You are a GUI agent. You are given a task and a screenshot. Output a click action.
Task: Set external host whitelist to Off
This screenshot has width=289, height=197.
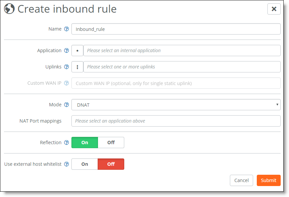click(111, 164)
